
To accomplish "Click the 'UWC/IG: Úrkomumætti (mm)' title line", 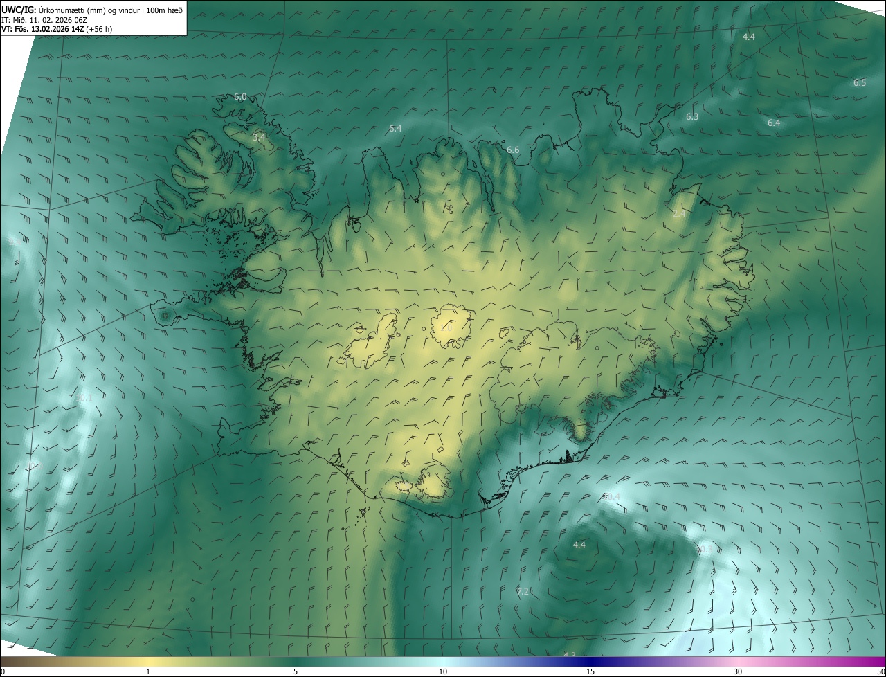I will pos(92,10).
